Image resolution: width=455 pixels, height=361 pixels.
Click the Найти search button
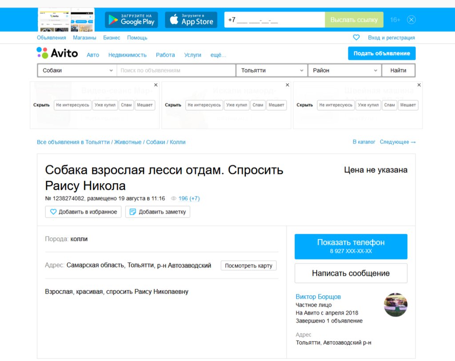[x=398, y=70]
